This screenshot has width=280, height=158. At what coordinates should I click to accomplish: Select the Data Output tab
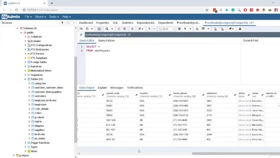click(x=87, y=88)
